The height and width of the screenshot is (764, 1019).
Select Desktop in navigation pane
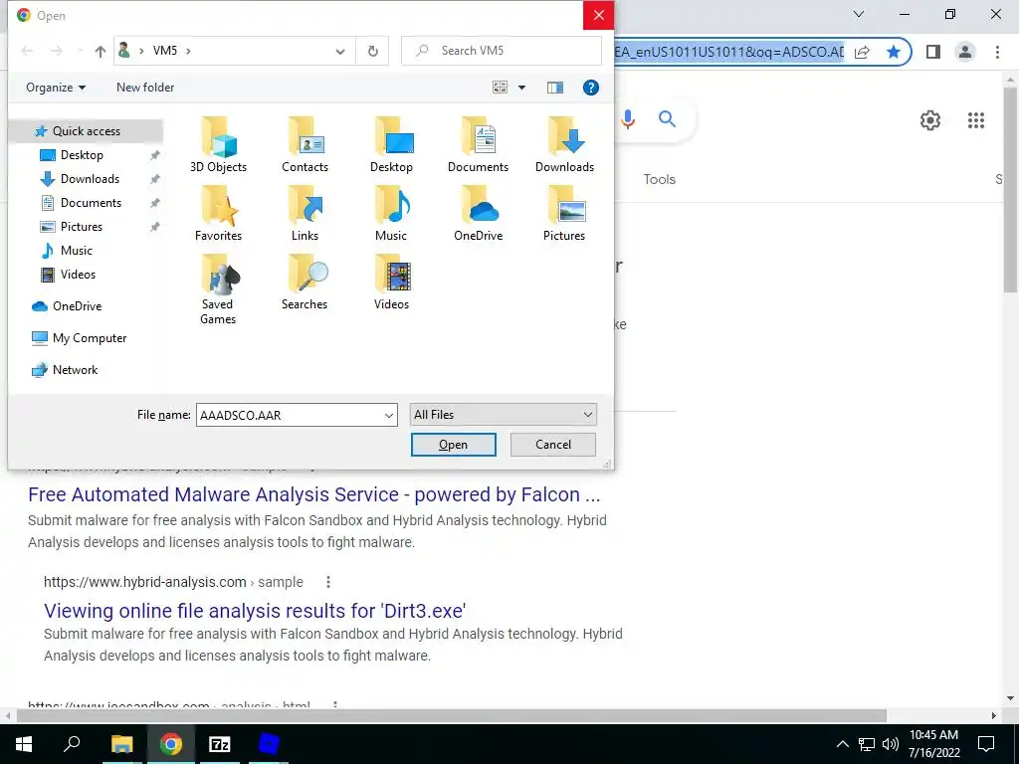point(82,154)
